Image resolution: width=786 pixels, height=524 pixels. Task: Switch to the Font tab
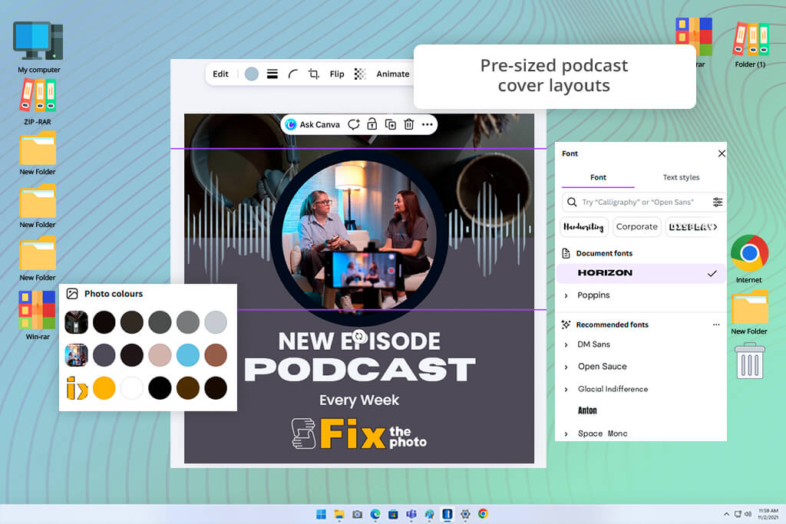point(598,177)
